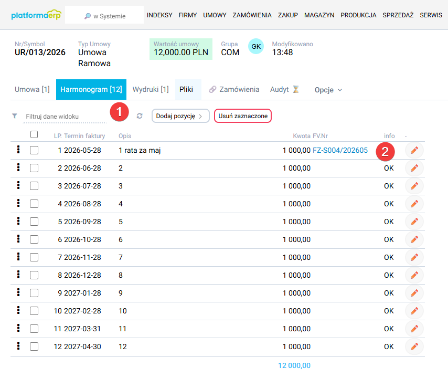Open three-dot menu for 2026-07-28 row

coord(18,185)
